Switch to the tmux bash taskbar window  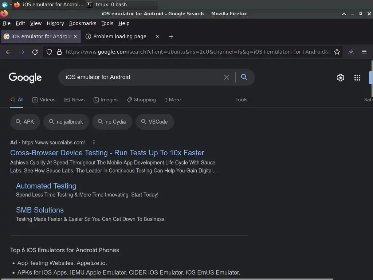pyautogui.click(x=122, y=4)
